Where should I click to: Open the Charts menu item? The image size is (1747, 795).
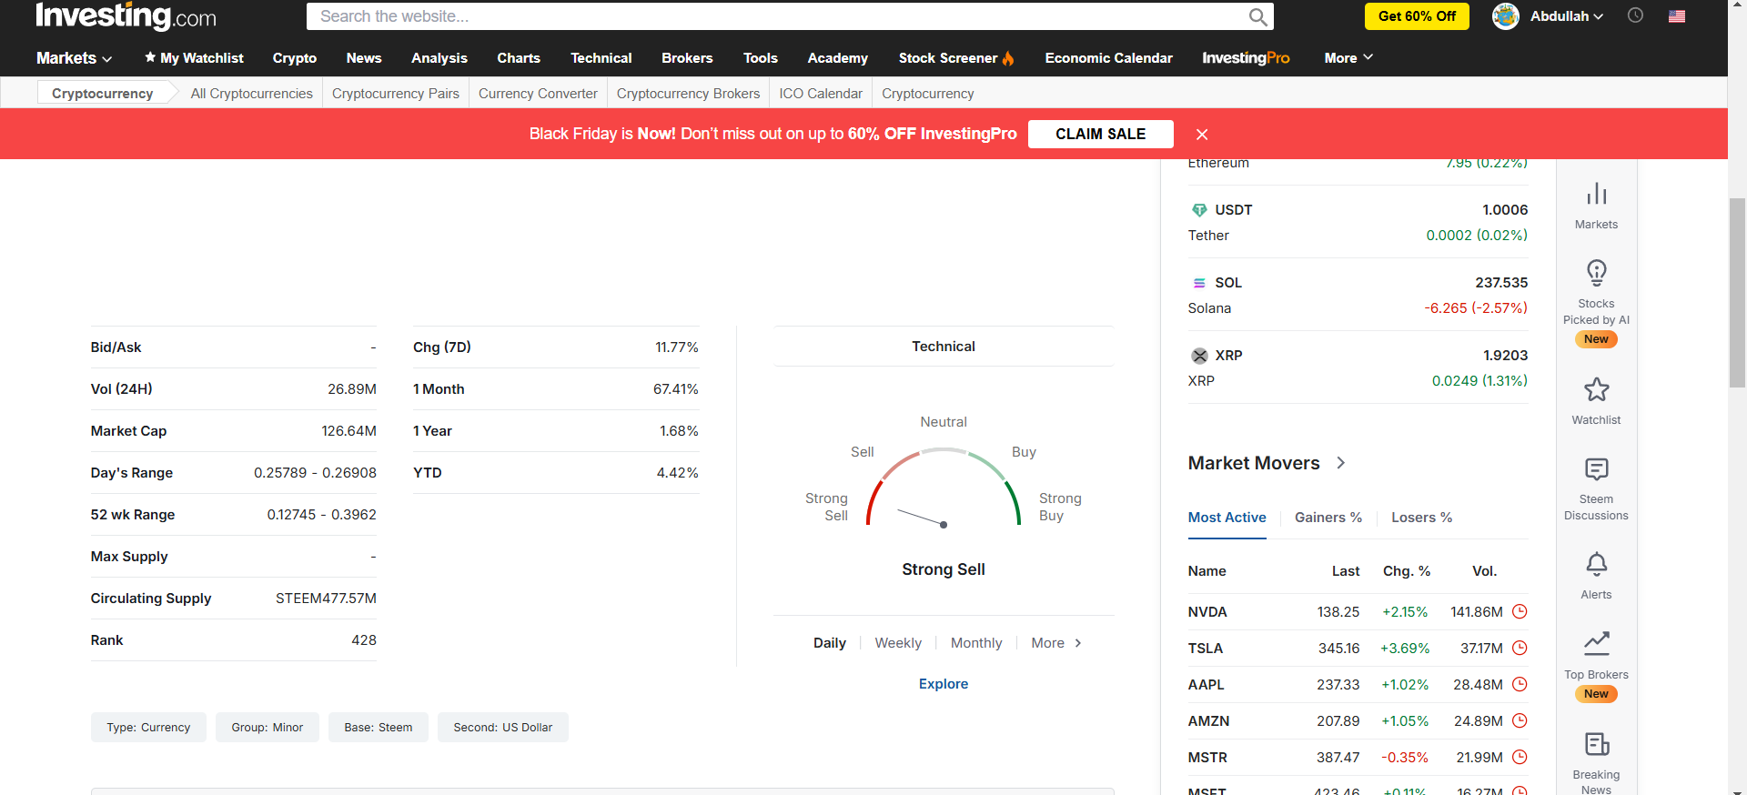coord(519,58)
